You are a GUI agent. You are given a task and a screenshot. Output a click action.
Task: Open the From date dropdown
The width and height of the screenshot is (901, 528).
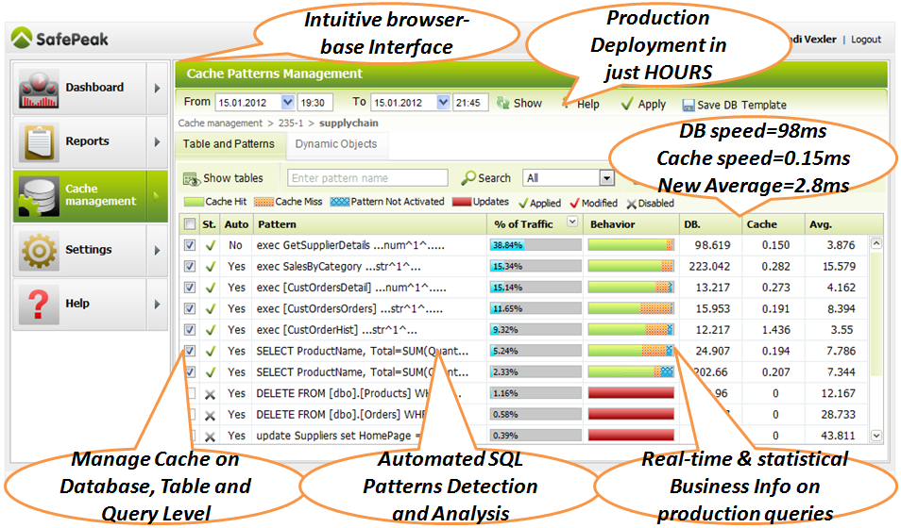coord(288,102)
